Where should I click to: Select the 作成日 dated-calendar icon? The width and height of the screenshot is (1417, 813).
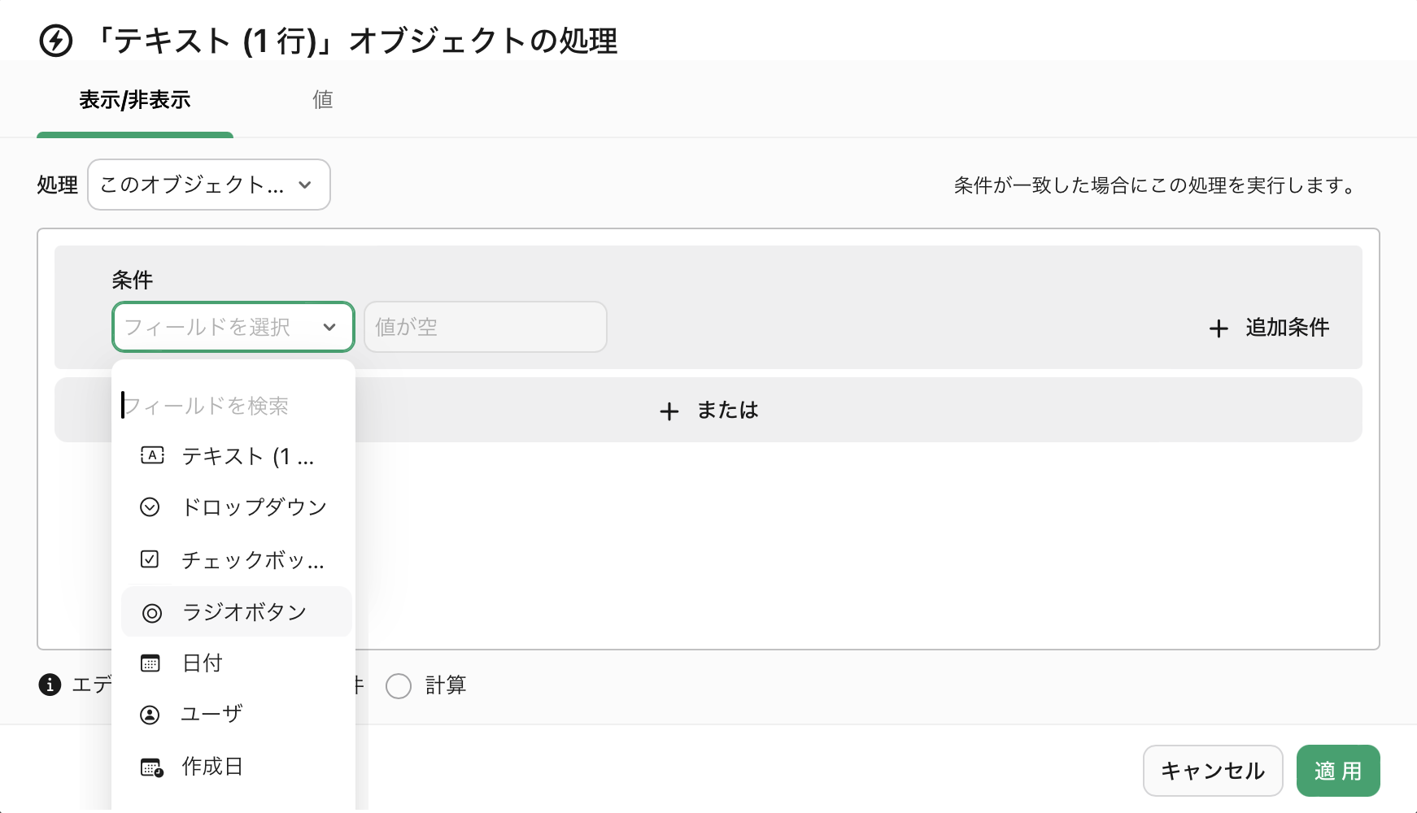(150, 766)
